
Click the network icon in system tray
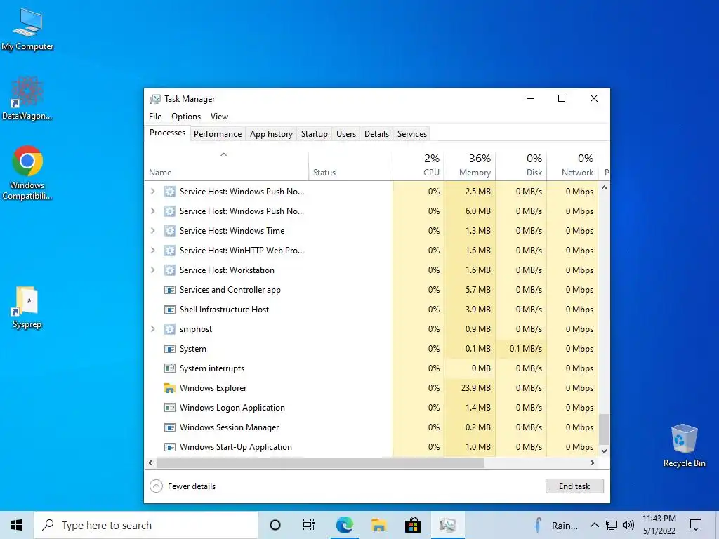(x=612, y=525)
